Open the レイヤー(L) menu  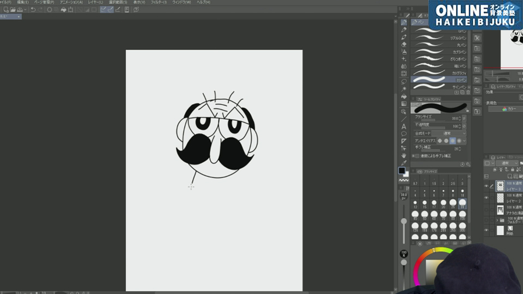pos(95,2)
